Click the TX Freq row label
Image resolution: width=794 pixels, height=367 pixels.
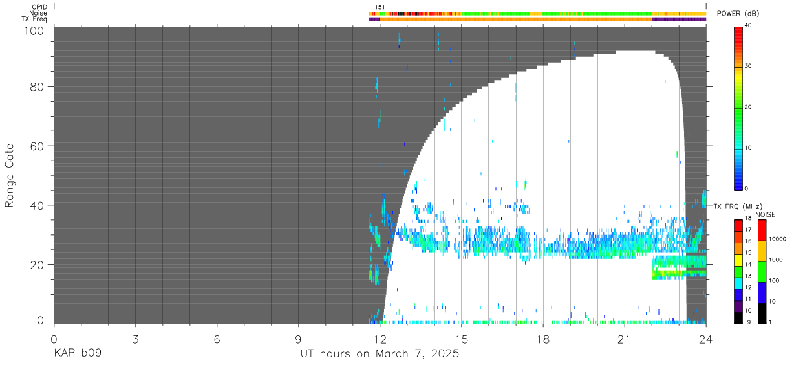[x=34, y=19]
